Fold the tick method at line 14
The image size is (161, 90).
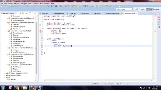point(43,39)
